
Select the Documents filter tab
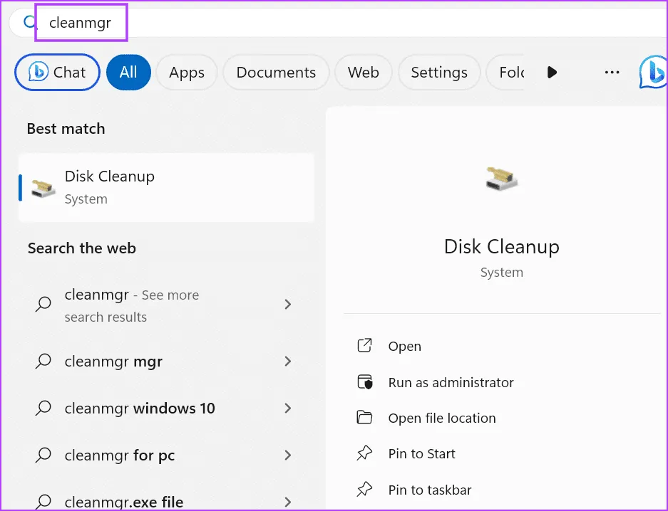276,73
